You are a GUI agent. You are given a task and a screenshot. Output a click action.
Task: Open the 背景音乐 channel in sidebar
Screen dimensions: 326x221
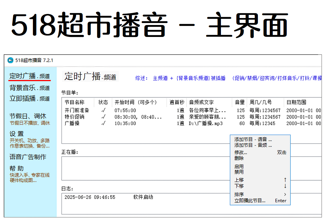(x=29, y=88)
